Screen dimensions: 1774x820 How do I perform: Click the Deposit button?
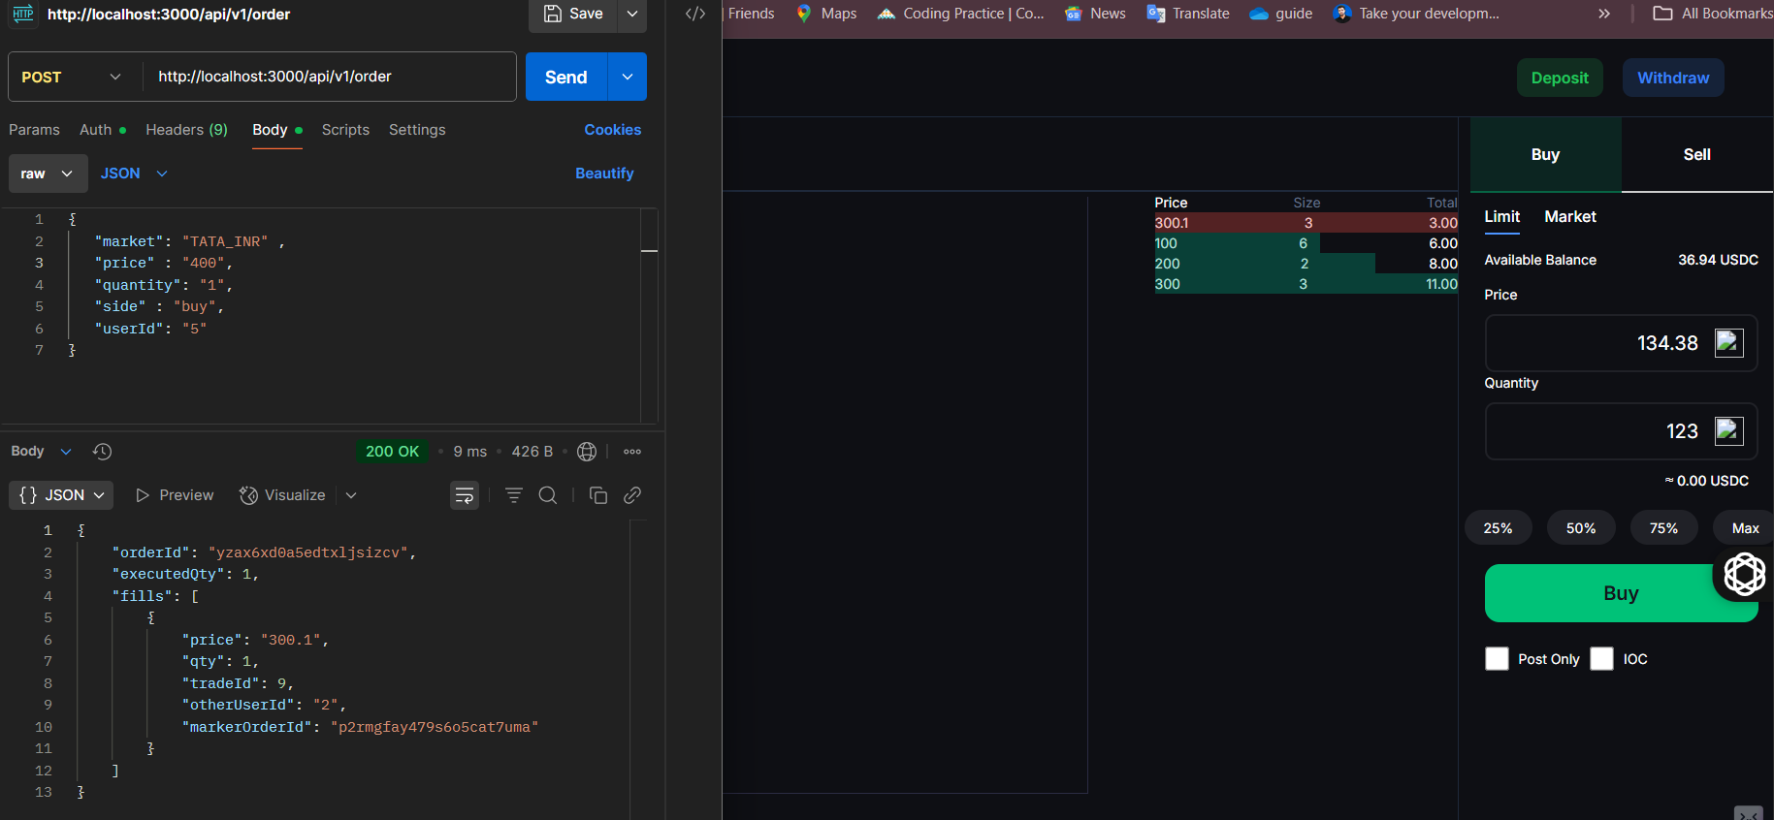click(1560, 78)
